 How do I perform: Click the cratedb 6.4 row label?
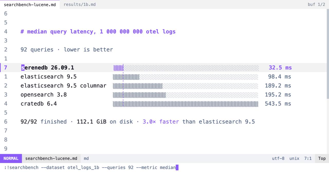point(39,104)
